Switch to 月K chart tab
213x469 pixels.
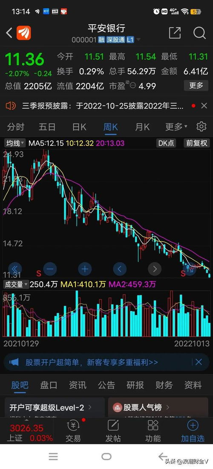click(x=142, y=127)
